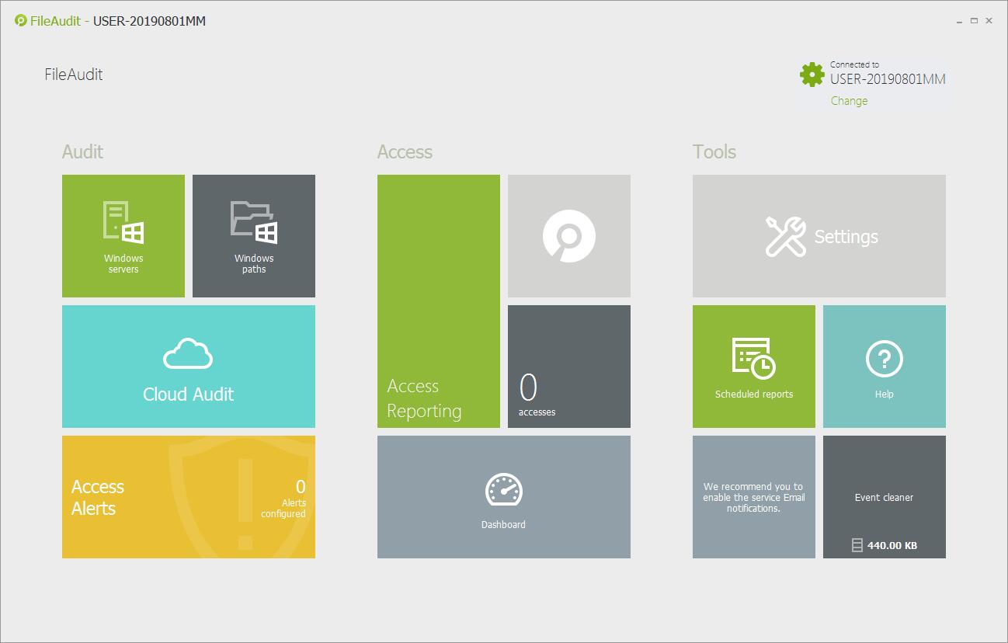Open the Settings tools tile
The image size is (1008, 643).
pos(819,236)
